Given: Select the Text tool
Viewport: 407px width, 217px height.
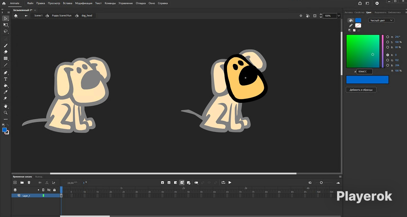Looking at the screenshot, I should click(6, 79).
